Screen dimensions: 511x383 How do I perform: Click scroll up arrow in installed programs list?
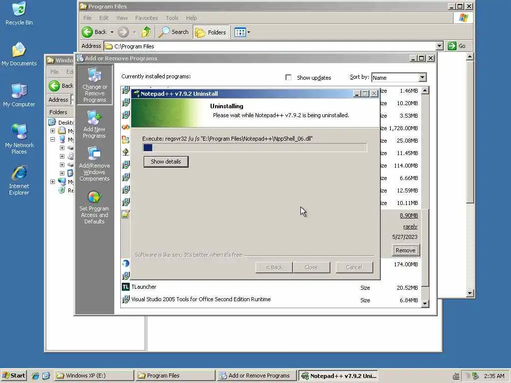pyautogui.click(x=425, y=90)
